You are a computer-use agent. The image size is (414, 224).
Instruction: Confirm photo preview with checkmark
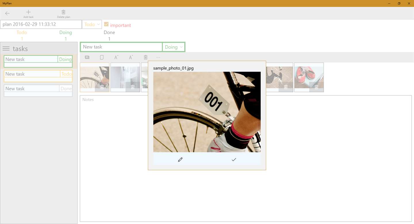pyautogui.click(x=234, y=160)
